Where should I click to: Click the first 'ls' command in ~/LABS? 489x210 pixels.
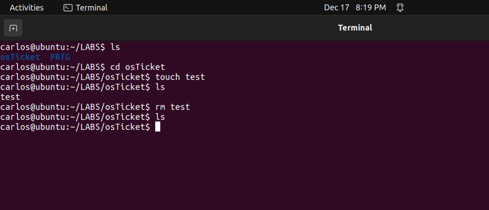pos(115,47)
